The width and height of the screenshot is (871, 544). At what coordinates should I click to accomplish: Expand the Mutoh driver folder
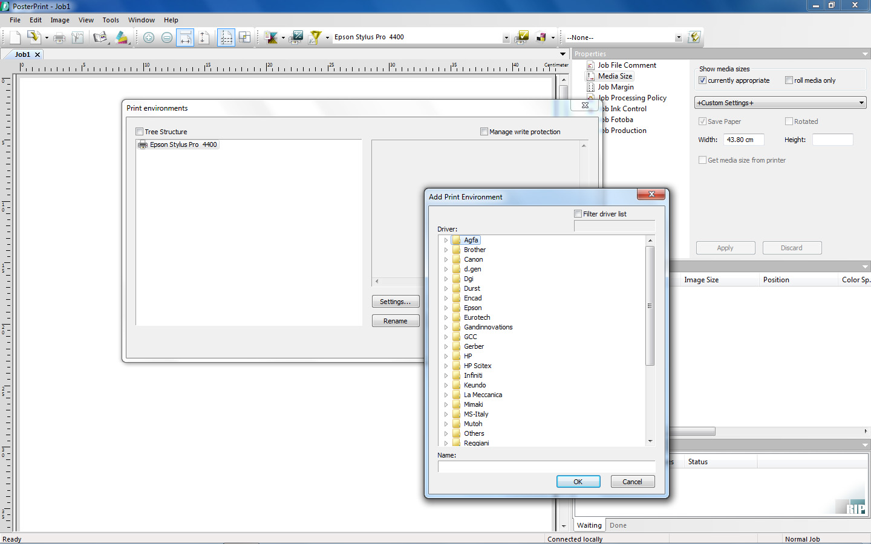(446, 424)
